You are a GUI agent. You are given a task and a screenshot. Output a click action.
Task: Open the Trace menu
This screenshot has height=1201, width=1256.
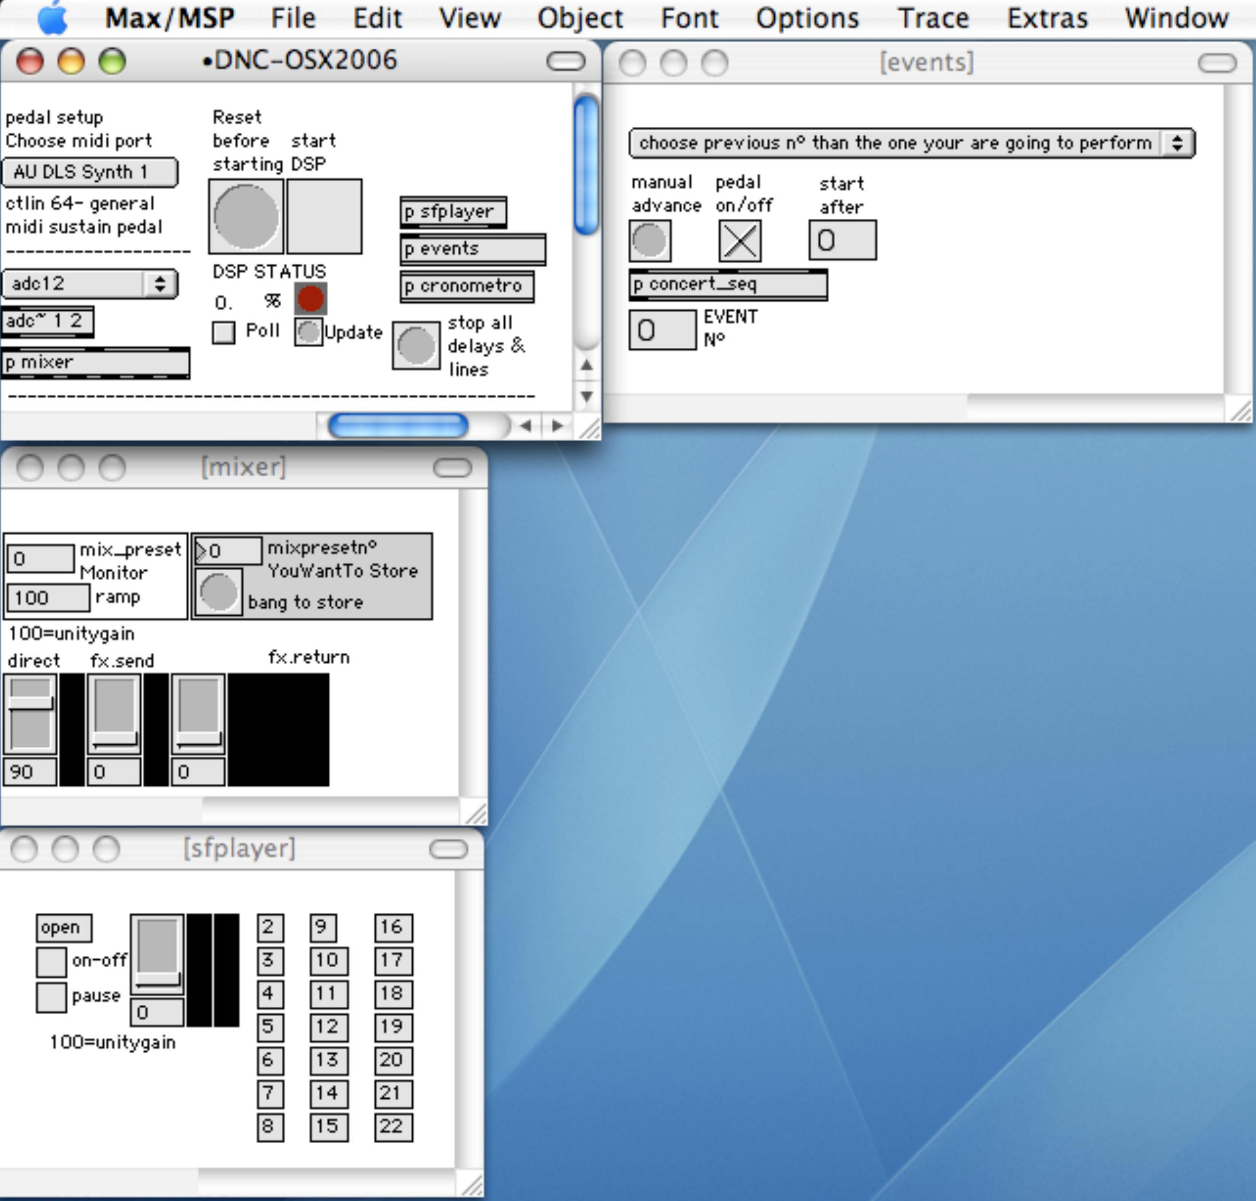tap(933, 18)
